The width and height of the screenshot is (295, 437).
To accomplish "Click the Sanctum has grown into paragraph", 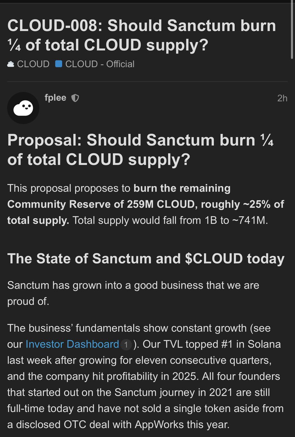I will tap(133, 293).
